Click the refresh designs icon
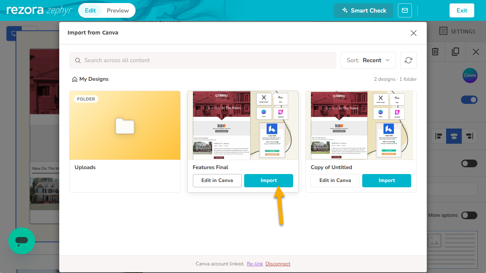The image size is (486, 273). (409, 60)
